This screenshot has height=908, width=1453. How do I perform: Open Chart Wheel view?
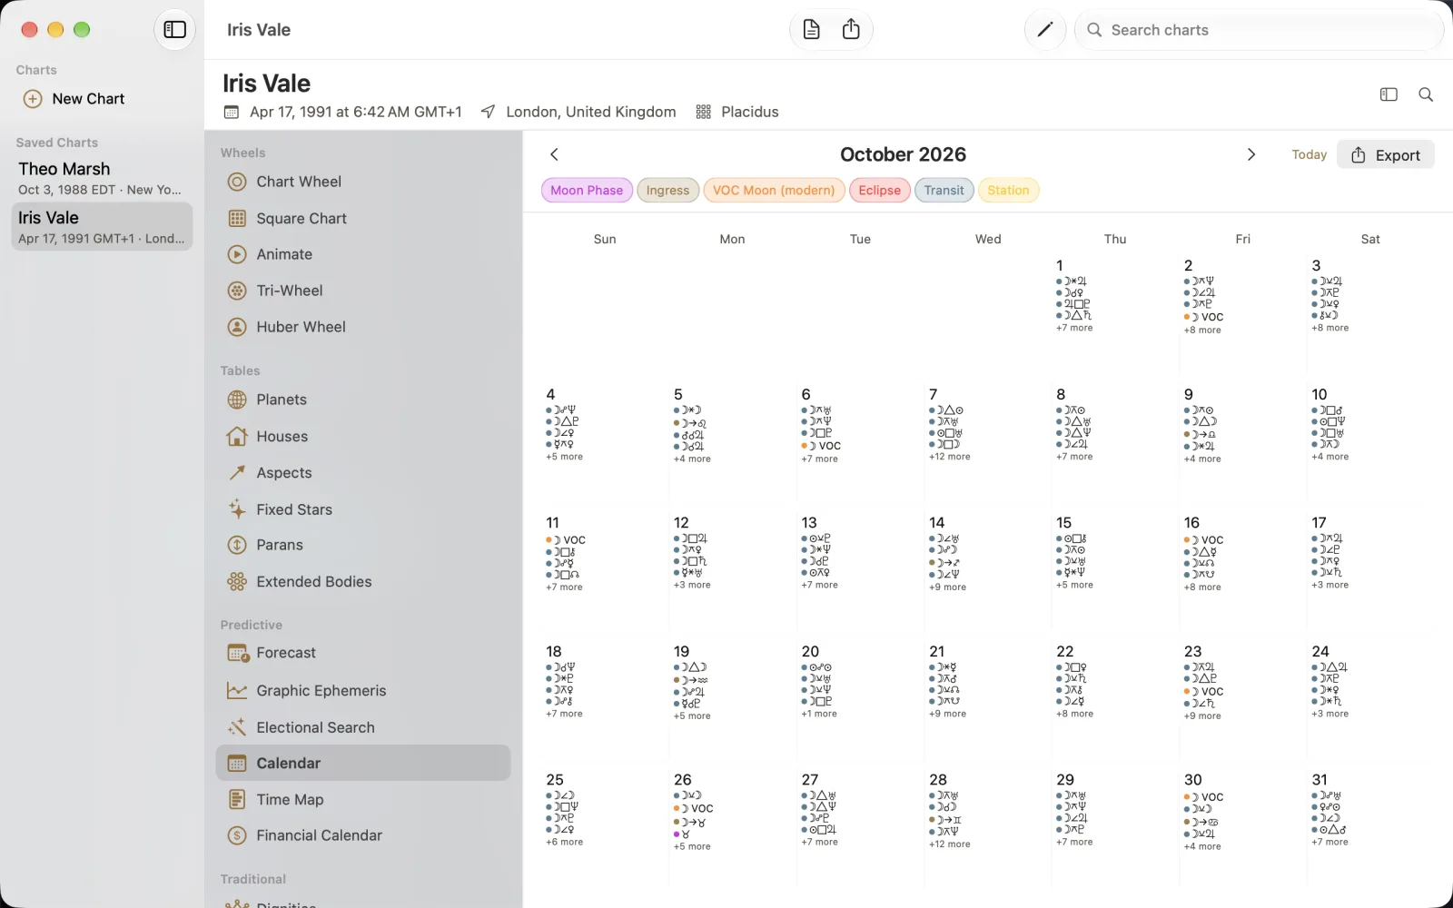[363, 182]
